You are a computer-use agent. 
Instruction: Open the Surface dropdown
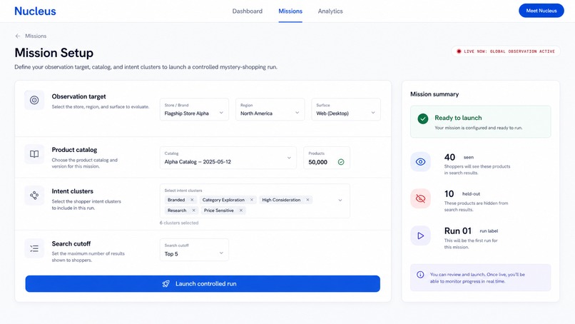click(x=346, y=109)
